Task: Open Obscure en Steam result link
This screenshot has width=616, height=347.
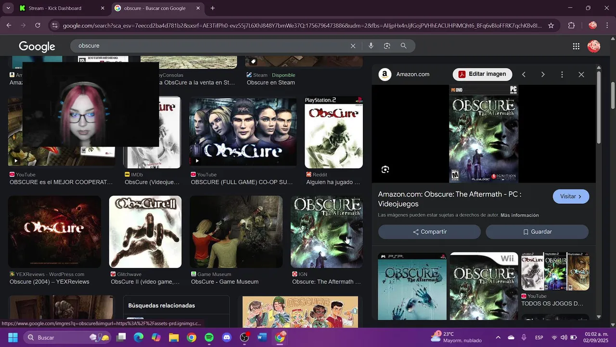Action: (x=271, y=82)
